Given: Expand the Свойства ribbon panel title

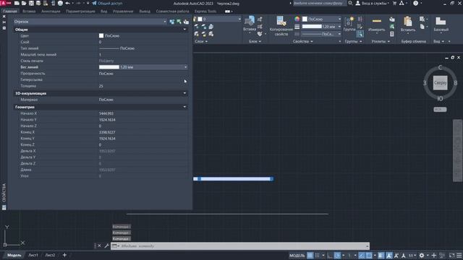Looking at the screenshot, I should click(x=302, y=42).
